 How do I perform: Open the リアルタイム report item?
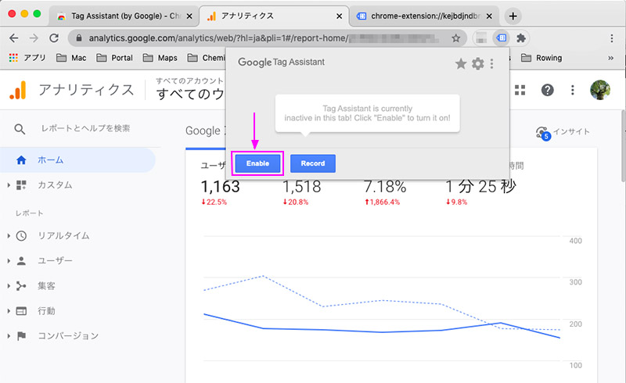pos(63,236)
